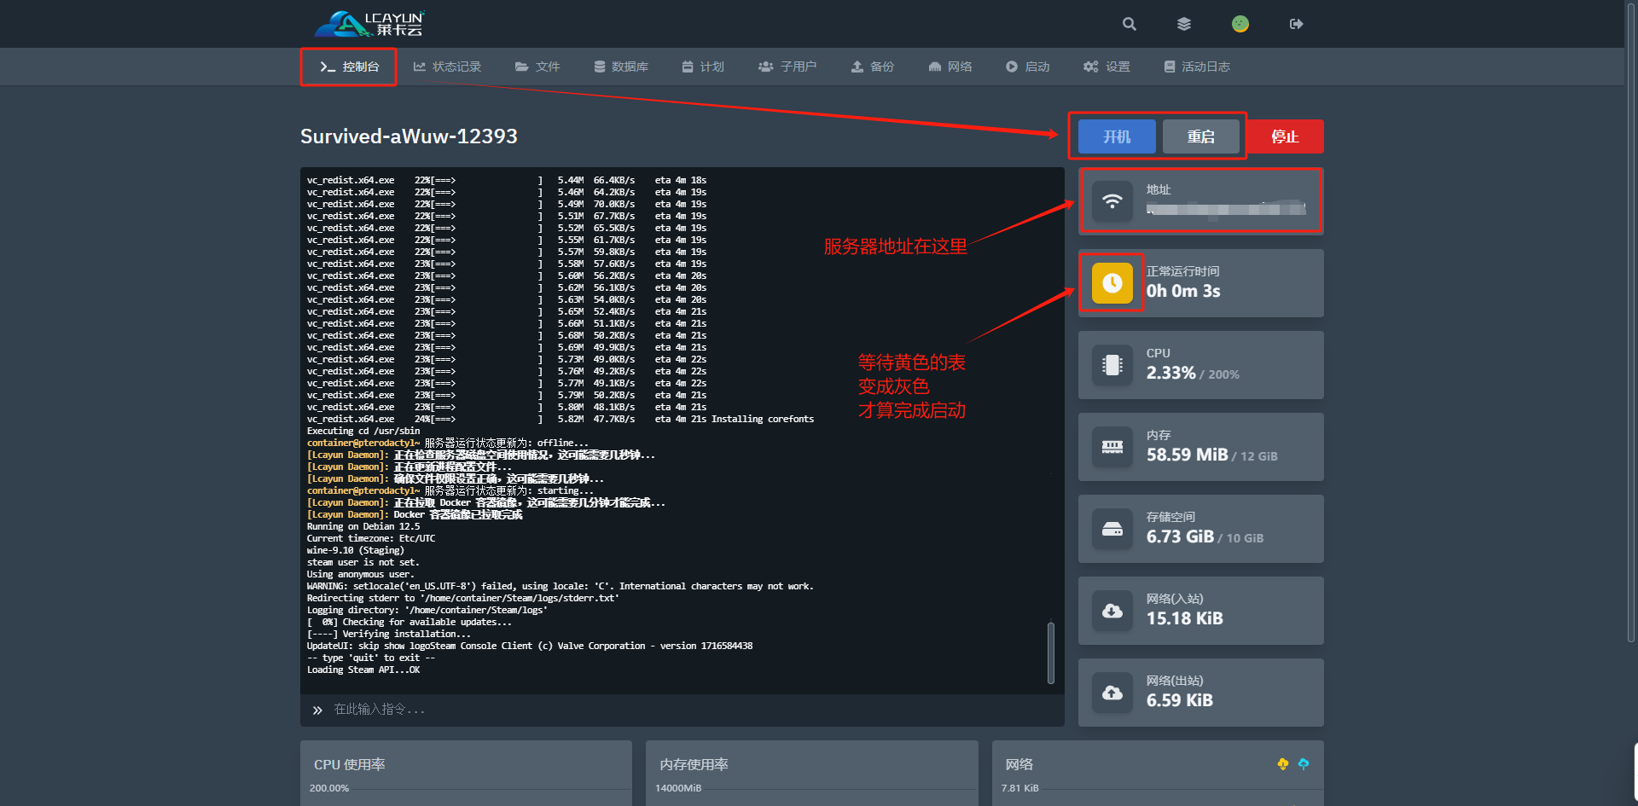
Task: Click the memory value 58.59 MiB
Action: point(1187,455)
